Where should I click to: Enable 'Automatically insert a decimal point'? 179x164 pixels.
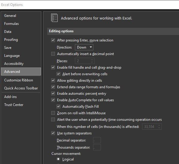point(53,54)
